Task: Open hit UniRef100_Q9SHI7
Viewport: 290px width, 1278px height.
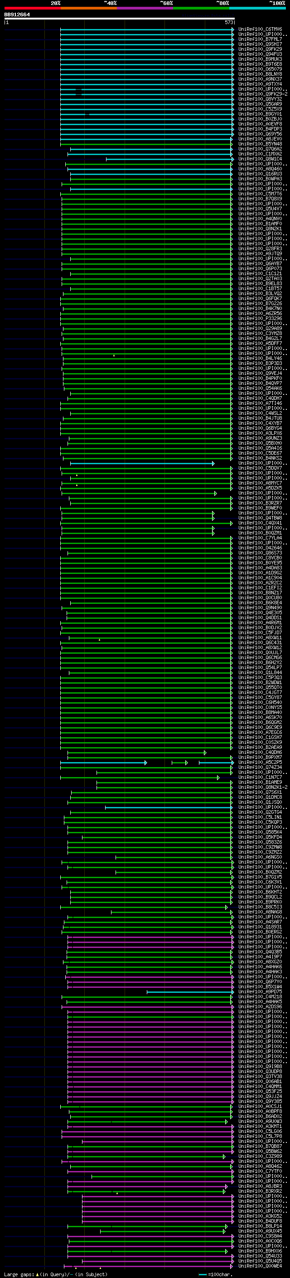Action: [260, 44]
